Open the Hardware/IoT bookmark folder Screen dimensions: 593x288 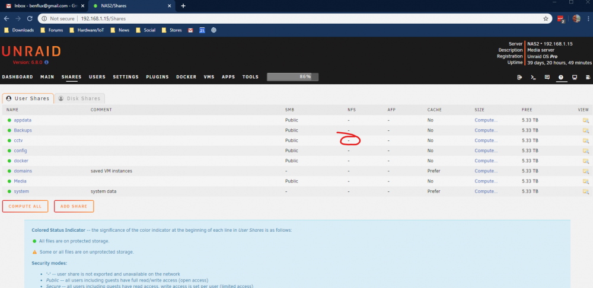click(x=87, y=30)
